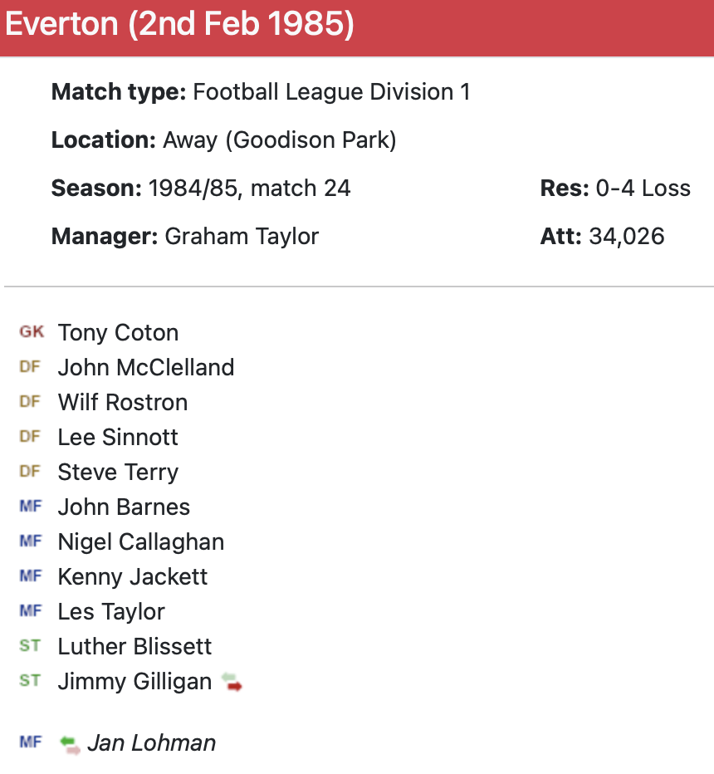This screenshot has width=714, height=774.
Task: Click the substituted-on arrow icon beside Jan Lohman
Action: point(71,743)
